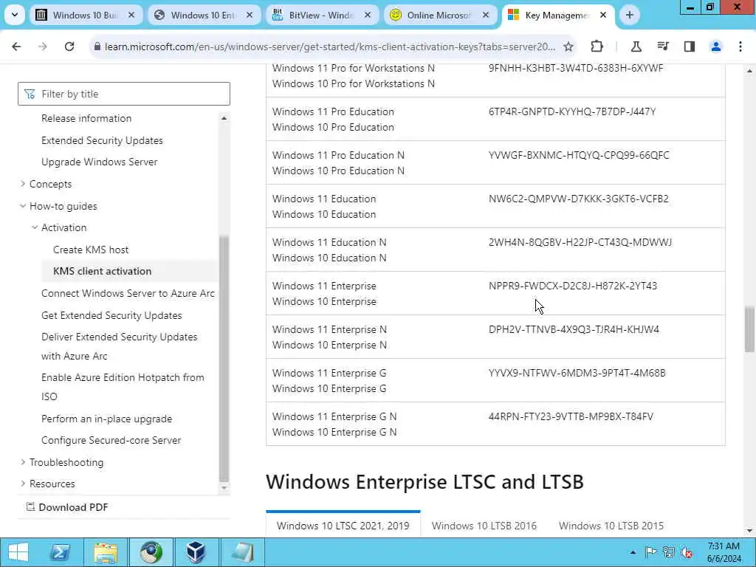The height and width of the screenshot is (567, 756).
Task: Open Get Extended Security Updates page
Action: [x=111, y=315]
